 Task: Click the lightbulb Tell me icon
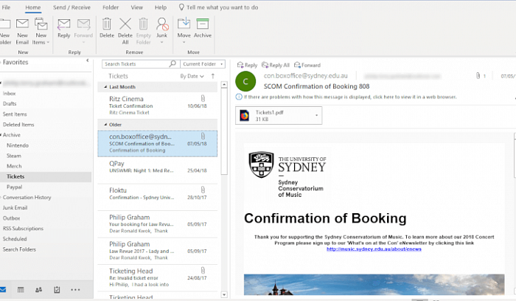(181, 7)
